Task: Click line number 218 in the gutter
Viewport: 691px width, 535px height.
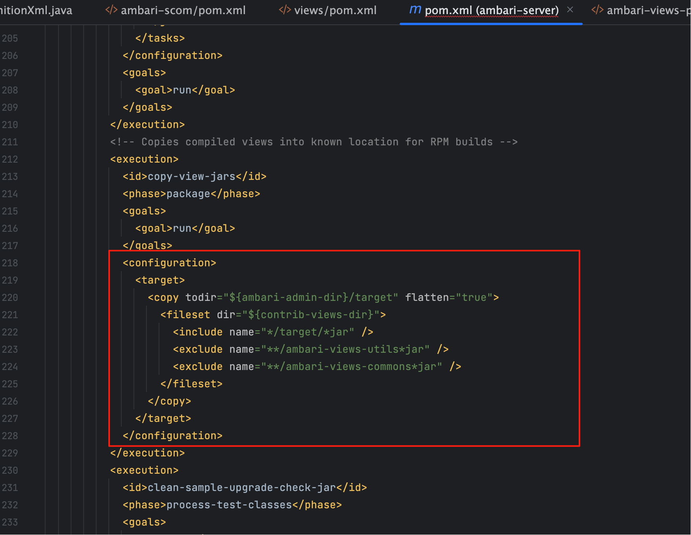Action: 10,263
